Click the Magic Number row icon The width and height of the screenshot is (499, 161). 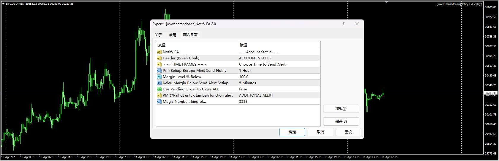159,102
